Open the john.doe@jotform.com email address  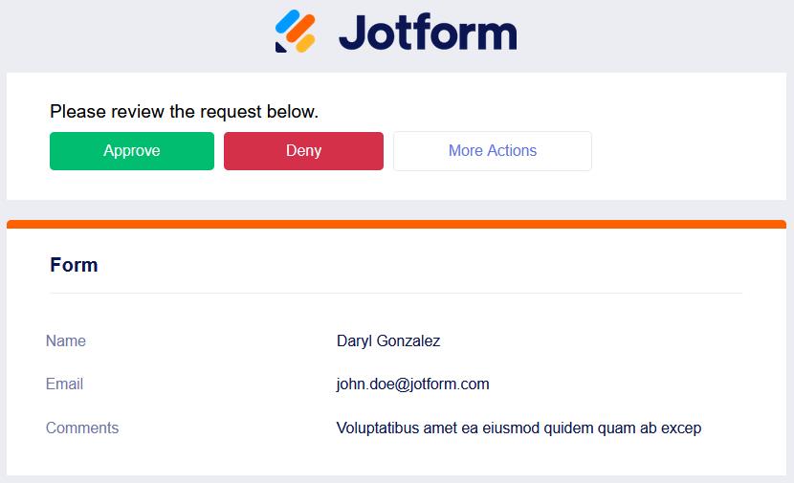412,384
